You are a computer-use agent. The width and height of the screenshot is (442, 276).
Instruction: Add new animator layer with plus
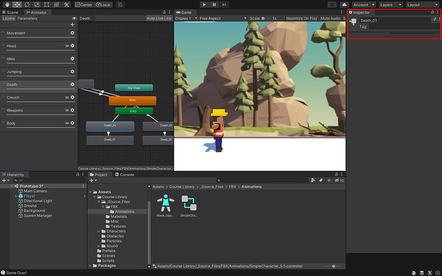(x=72, y=24)
